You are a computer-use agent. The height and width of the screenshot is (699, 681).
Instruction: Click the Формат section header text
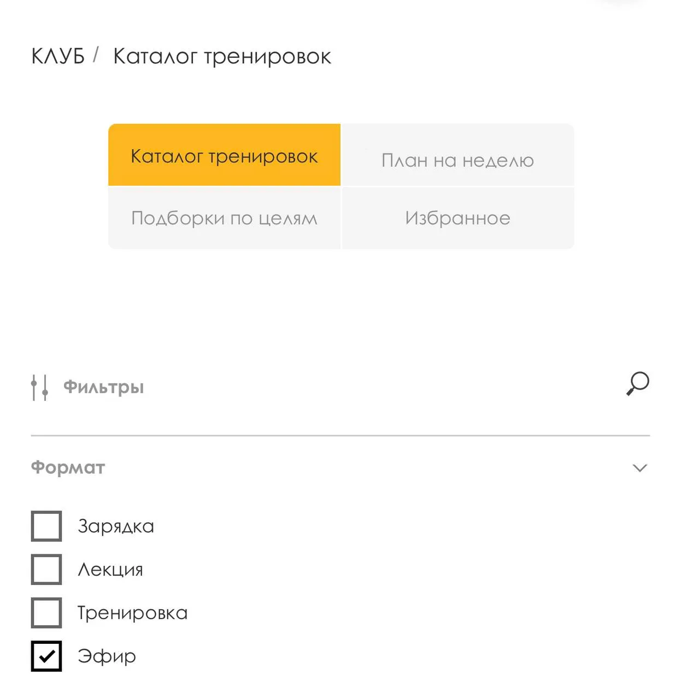(68, 467)
